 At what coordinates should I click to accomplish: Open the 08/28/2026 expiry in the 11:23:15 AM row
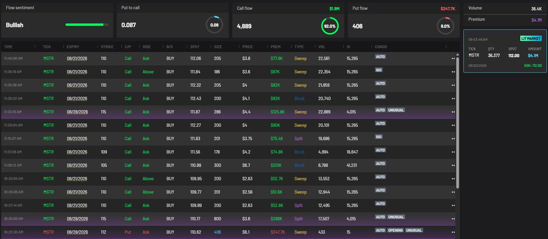pos(76,112)
